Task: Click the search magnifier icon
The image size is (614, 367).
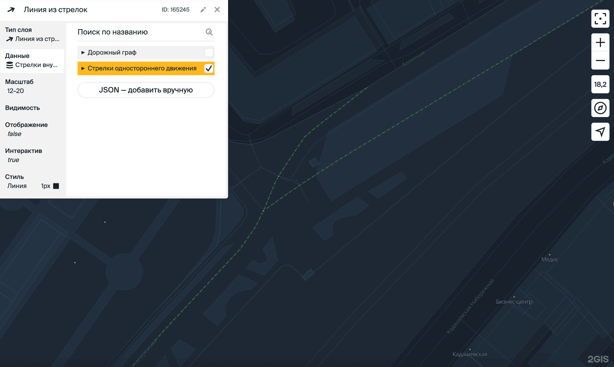Action: [209, 32]
